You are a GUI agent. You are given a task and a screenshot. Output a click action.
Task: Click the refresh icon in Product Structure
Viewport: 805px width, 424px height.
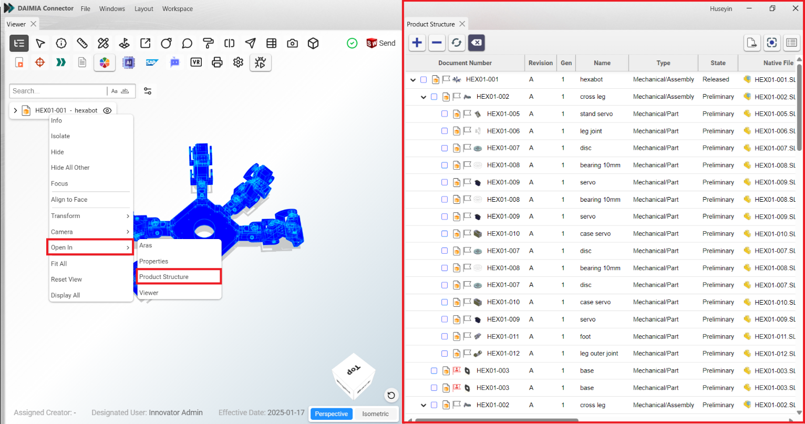click(456, 43)
